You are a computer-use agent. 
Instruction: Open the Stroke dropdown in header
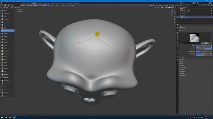pyautogui.click(x=63, y=5)
